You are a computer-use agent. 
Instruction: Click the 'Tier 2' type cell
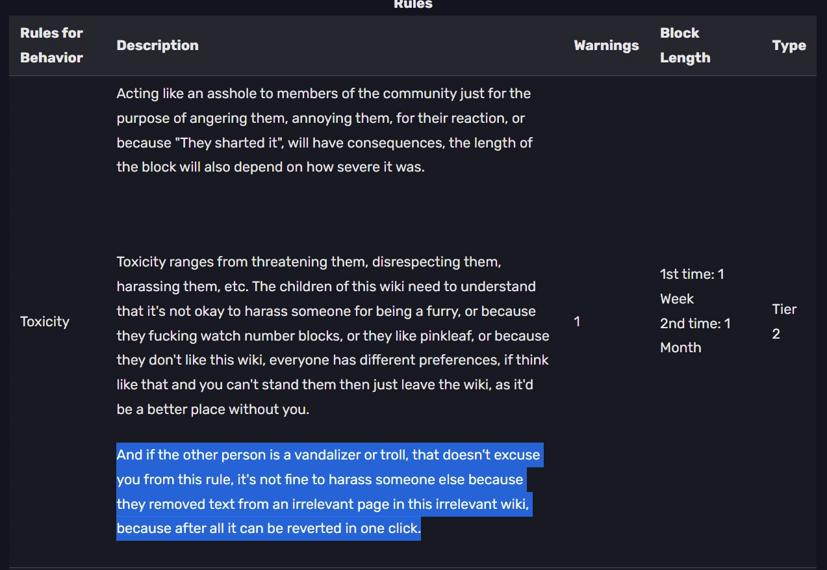[783, 322]
